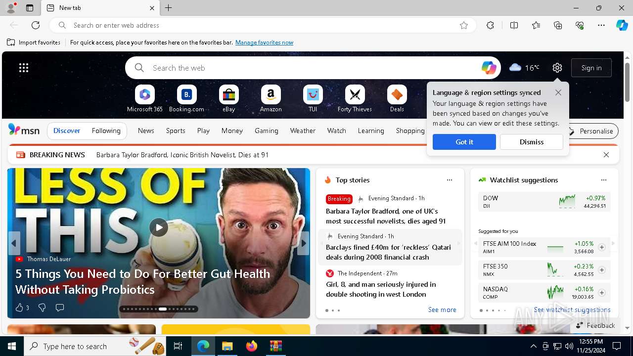
Task: Refresh the page
Action: pyautogui.click(x=36, y=25)
